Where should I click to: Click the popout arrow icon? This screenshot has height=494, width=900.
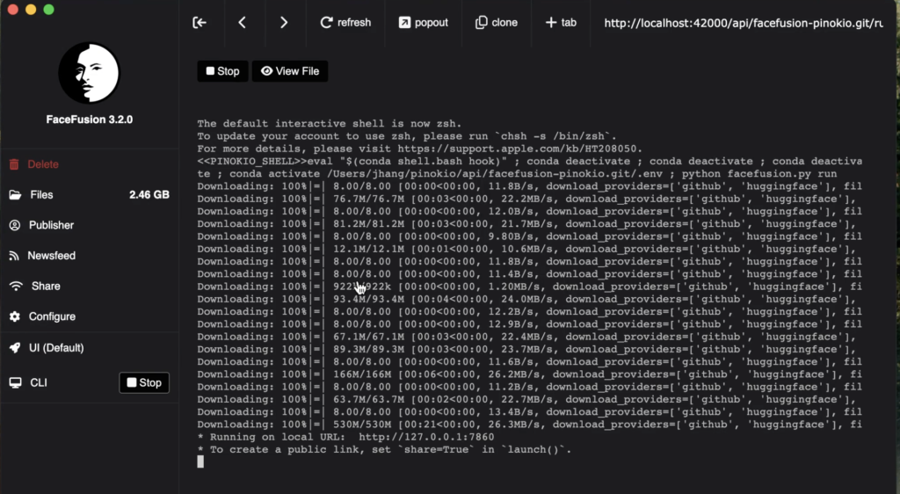(x=404, y=22)
